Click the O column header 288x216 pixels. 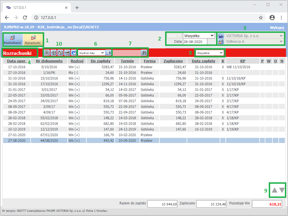pyautogui.click(x=275, y=61)
